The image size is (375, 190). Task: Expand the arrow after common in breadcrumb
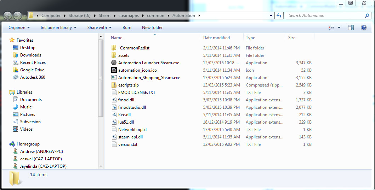[x=168, y=16]
